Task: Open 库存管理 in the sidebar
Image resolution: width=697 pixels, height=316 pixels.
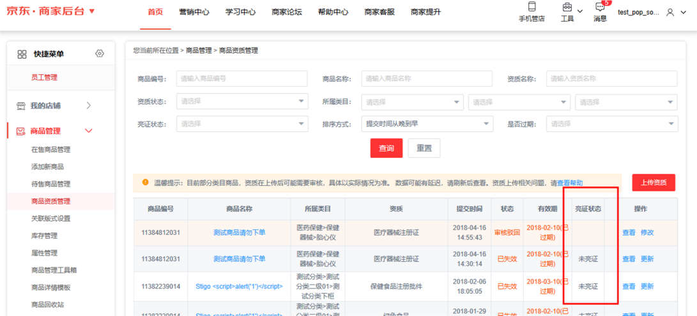Action: pyautogui.click(x=44, y=236)
